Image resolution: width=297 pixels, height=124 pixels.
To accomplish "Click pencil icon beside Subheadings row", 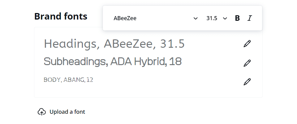I will pos(247,63).
